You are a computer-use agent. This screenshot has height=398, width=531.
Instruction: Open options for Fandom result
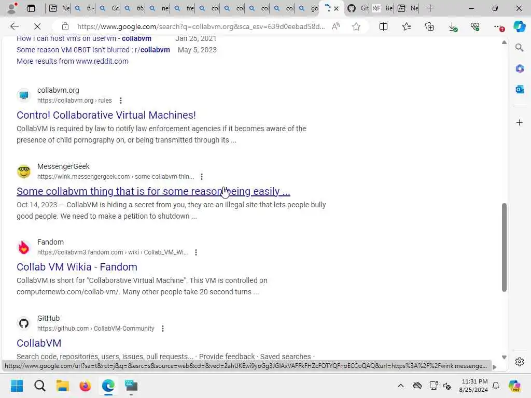[195, 252]
